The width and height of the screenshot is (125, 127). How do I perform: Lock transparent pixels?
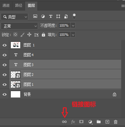pos(16,35)
